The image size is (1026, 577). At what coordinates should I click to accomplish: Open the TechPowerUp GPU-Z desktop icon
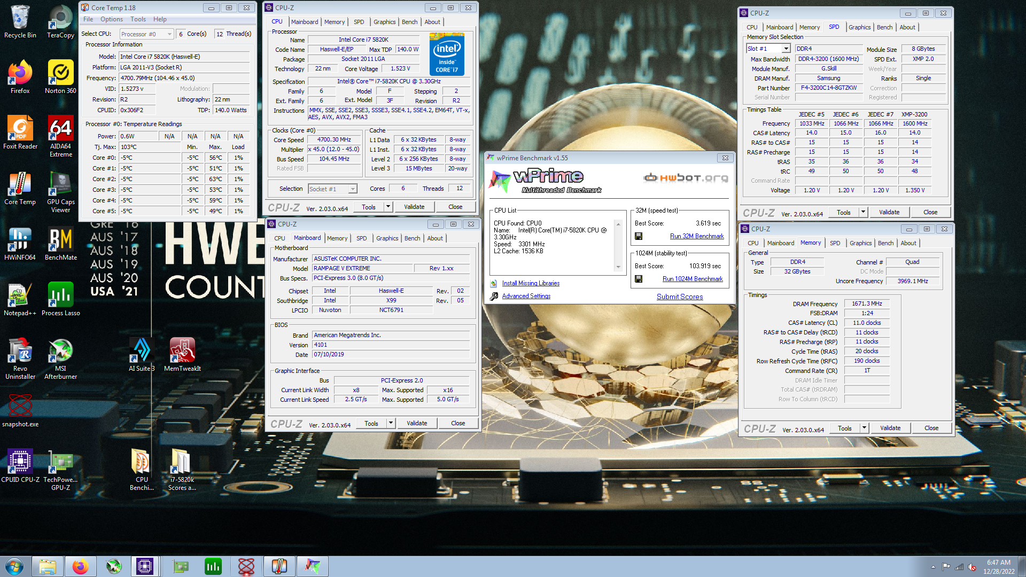coord(60,470)
